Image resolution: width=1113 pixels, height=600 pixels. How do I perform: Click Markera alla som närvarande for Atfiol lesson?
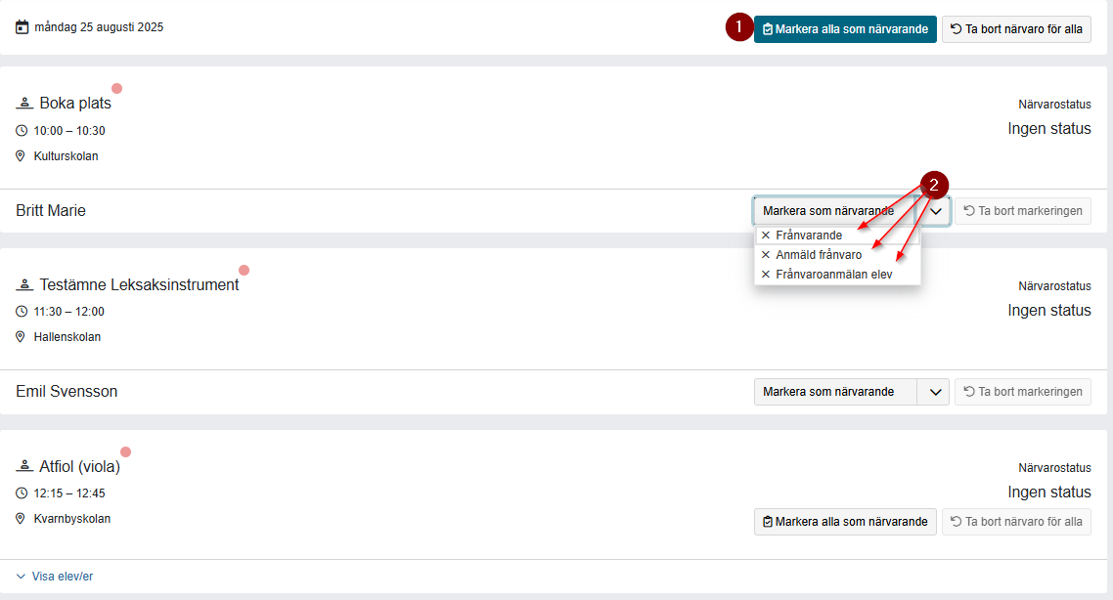coord(845,522)
